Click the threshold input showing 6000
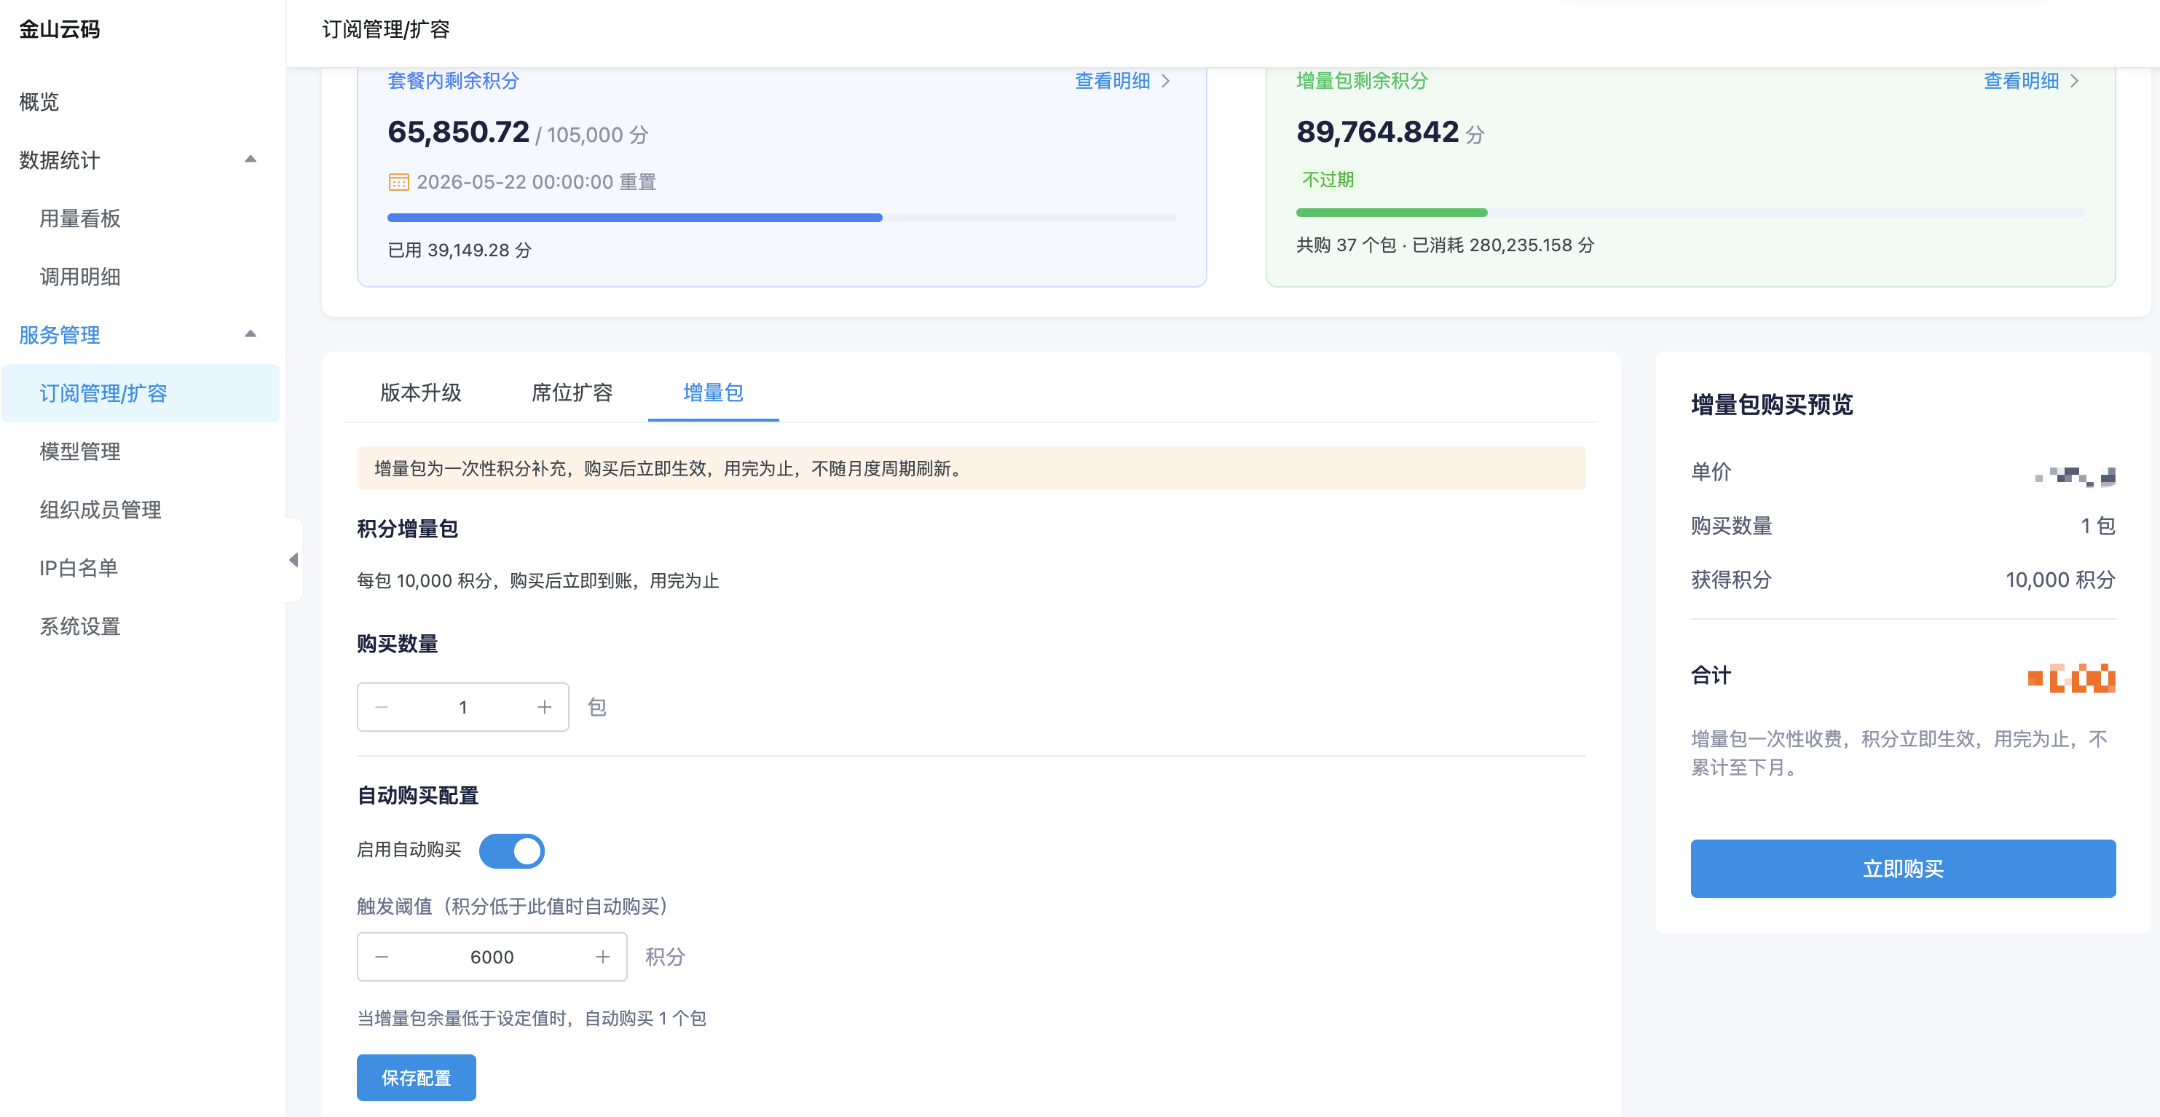The height and width of the screenshot is (1117, 2160). [x=492, y=957]
